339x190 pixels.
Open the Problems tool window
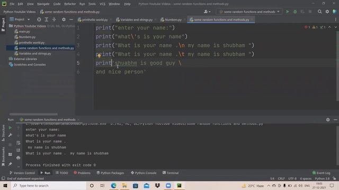coord(82,173)
